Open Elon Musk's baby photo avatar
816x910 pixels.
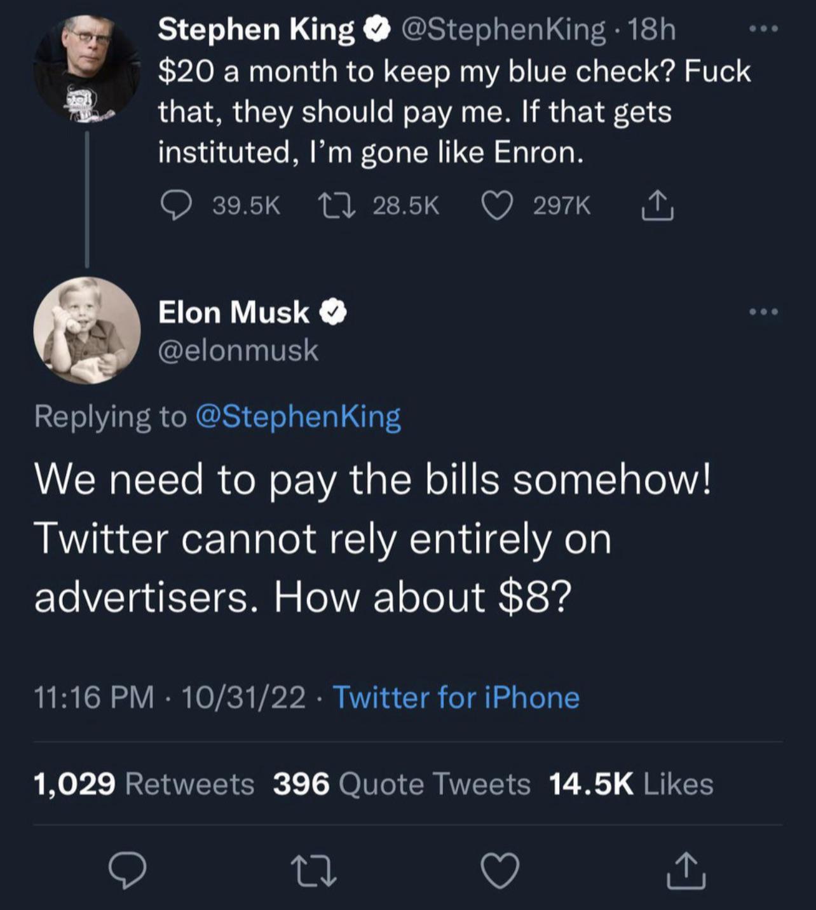[87, 330]
